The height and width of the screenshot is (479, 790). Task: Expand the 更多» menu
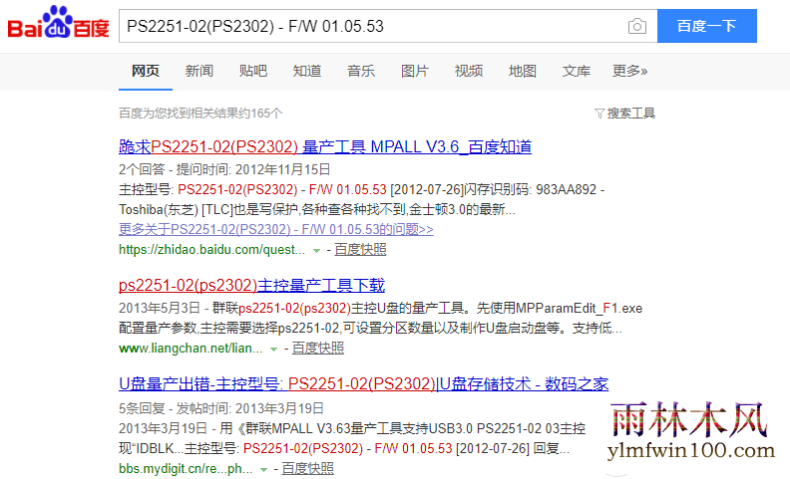pyautogui.click(x=629, y=71)
